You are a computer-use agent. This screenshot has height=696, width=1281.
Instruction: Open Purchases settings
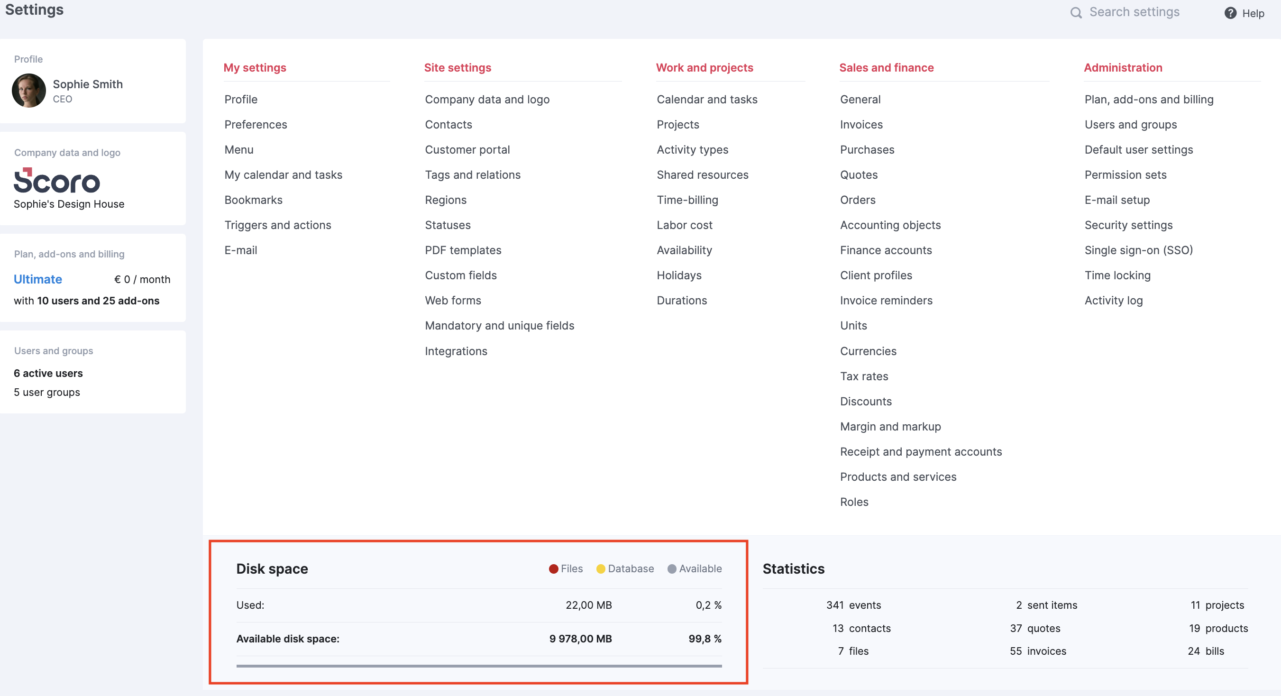coord(867,150)
